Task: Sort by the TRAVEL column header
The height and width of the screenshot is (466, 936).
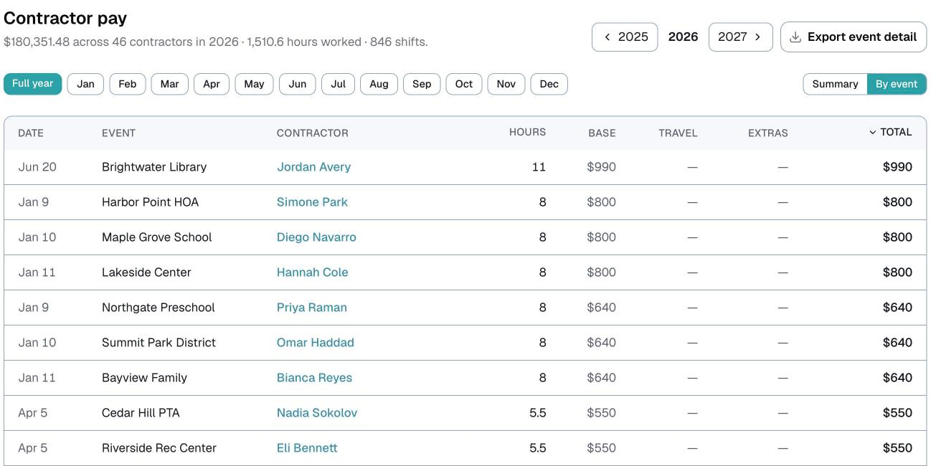Action: click(678, 133)
